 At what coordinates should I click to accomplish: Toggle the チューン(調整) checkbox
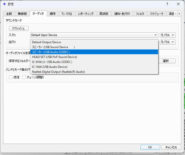coord(24,77)
